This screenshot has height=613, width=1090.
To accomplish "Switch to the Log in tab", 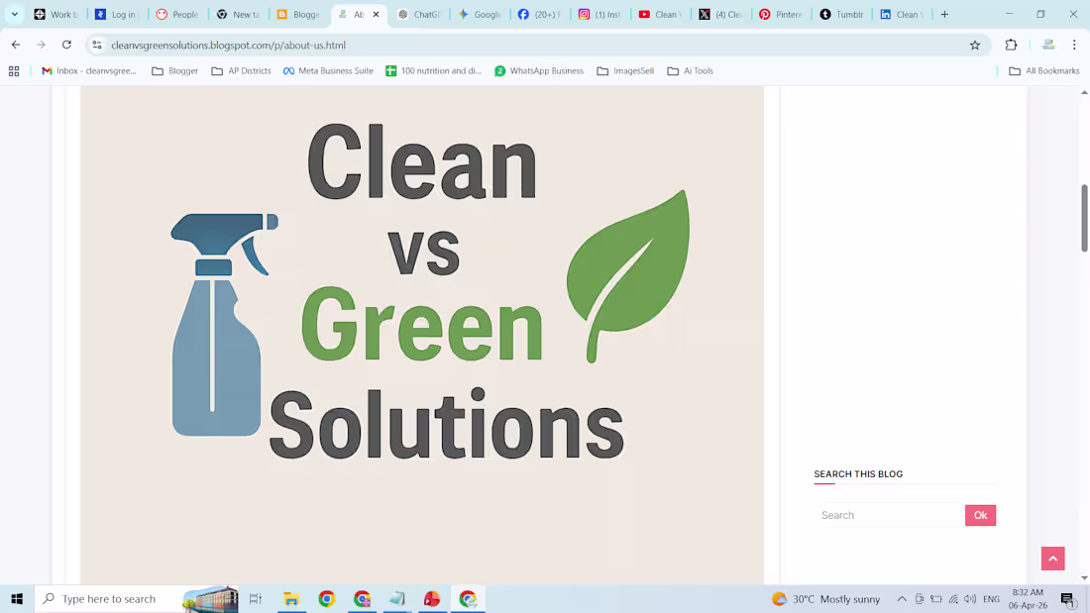I will [118, 14].
